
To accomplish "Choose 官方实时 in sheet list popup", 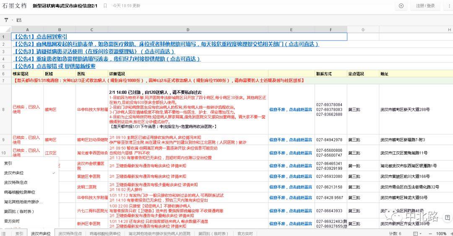I will point(29,221).
